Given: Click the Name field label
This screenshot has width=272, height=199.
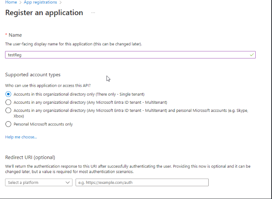Looking at the screenshot, I should tap(15, 35).
